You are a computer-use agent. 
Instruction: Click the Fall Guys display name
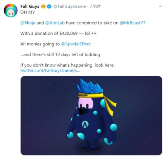30,6
